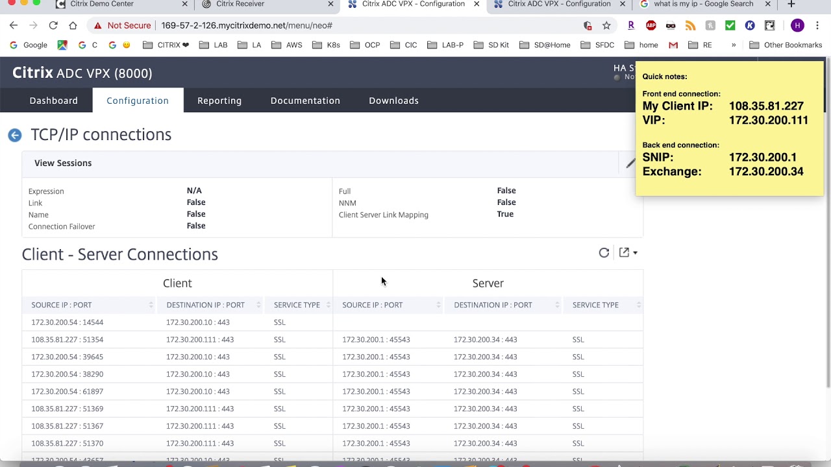The width and height of the screenshot is (831, 467).
Task: Close the what is my ip tab
Action: [768, 4]
